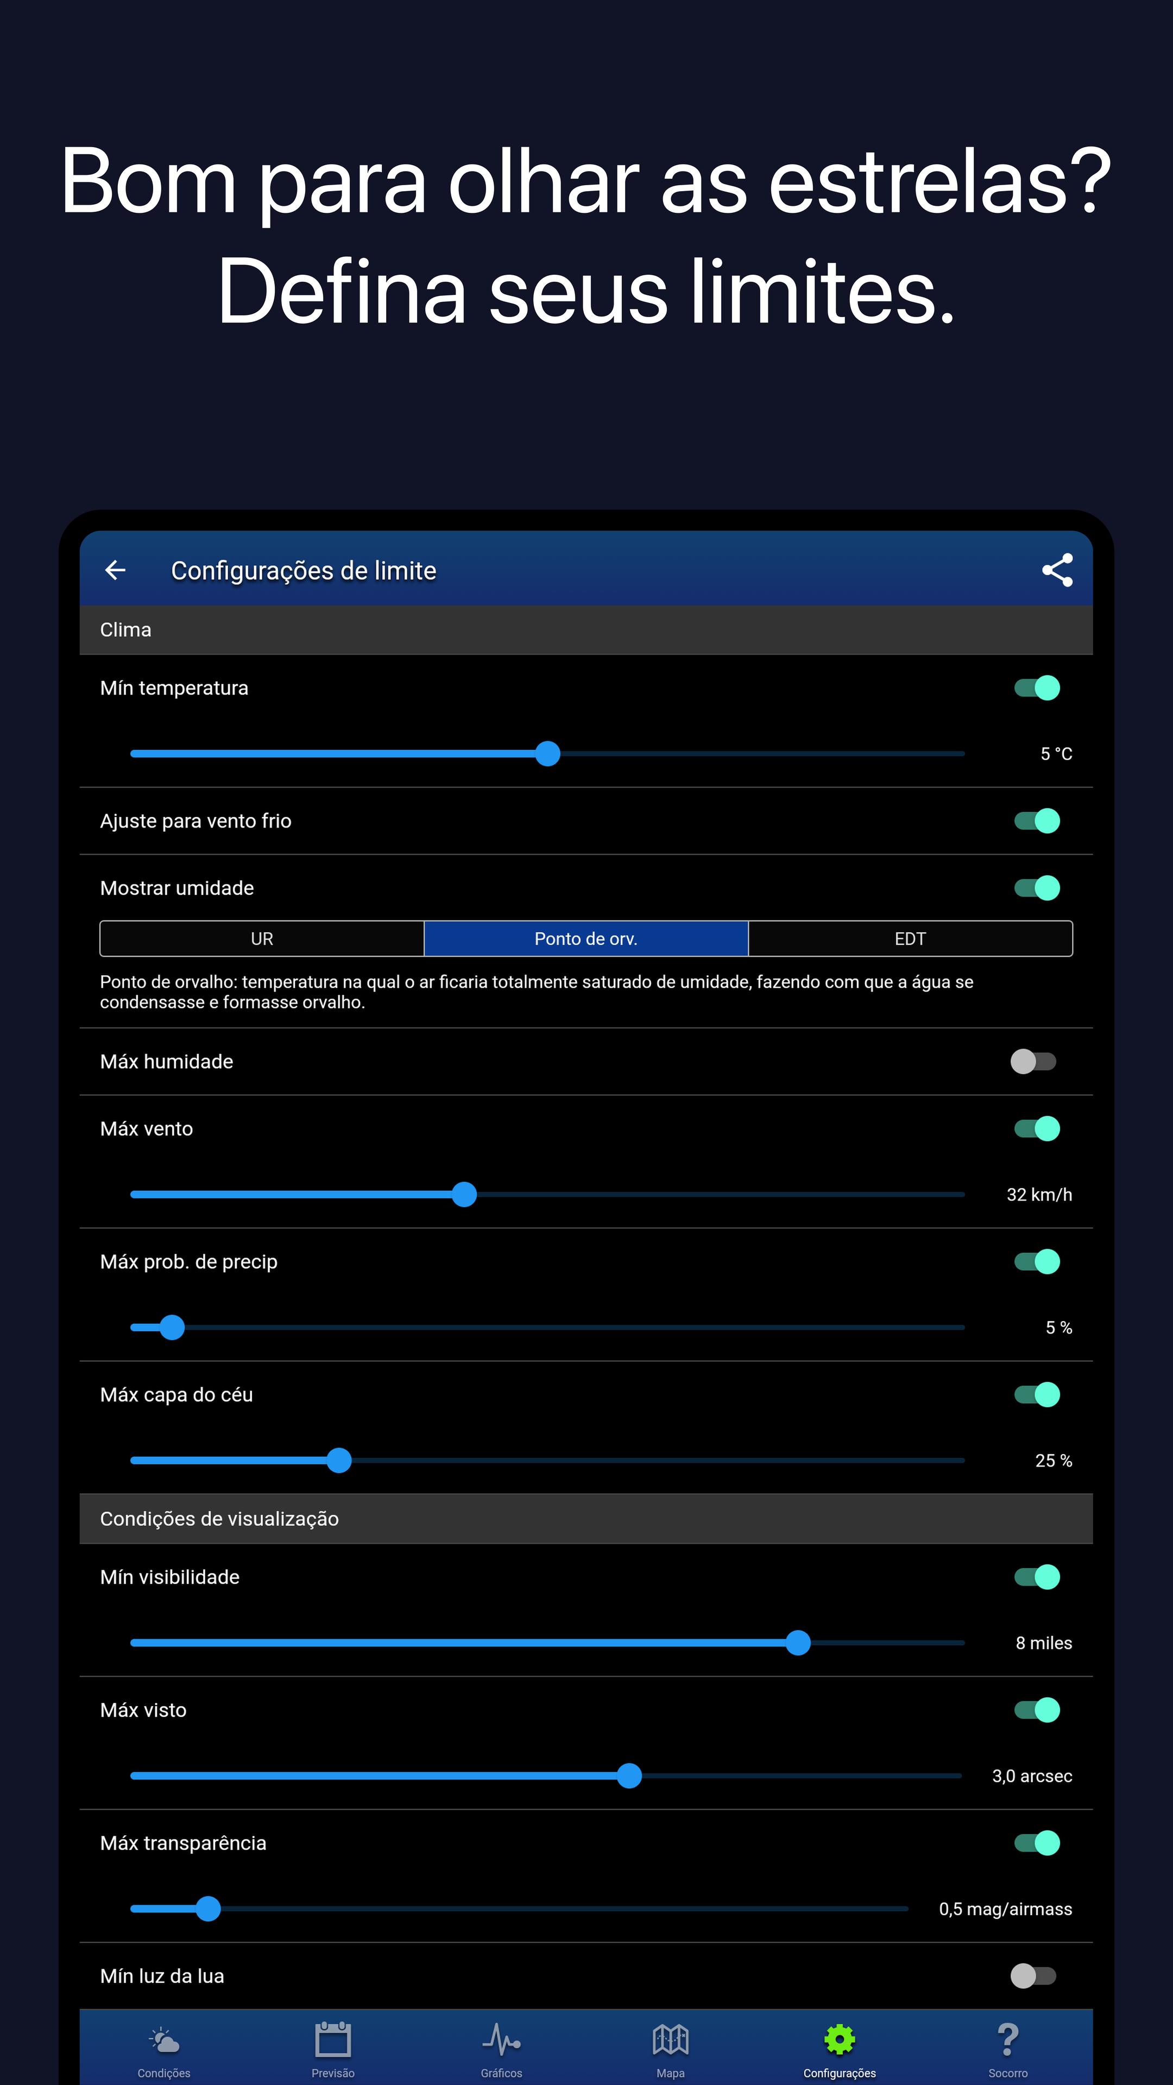Toggle Máx transparência switch
Viewport: 1173px width, 2085px height.
coord(1037,1843)
